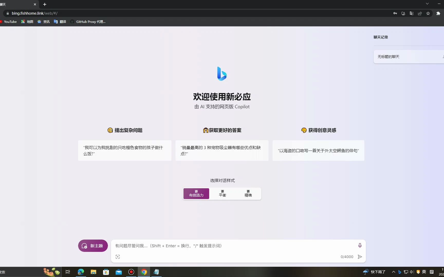Image resolution: width=444 pixels, height=277 pixels.
Task: Click the pirate haiku suggestion card
Action: [x=318, y=151]
